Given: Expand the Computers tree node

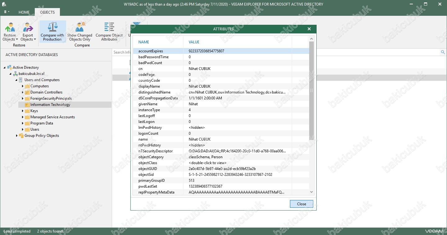Looking at the screenshot, I should pos(23,86).
